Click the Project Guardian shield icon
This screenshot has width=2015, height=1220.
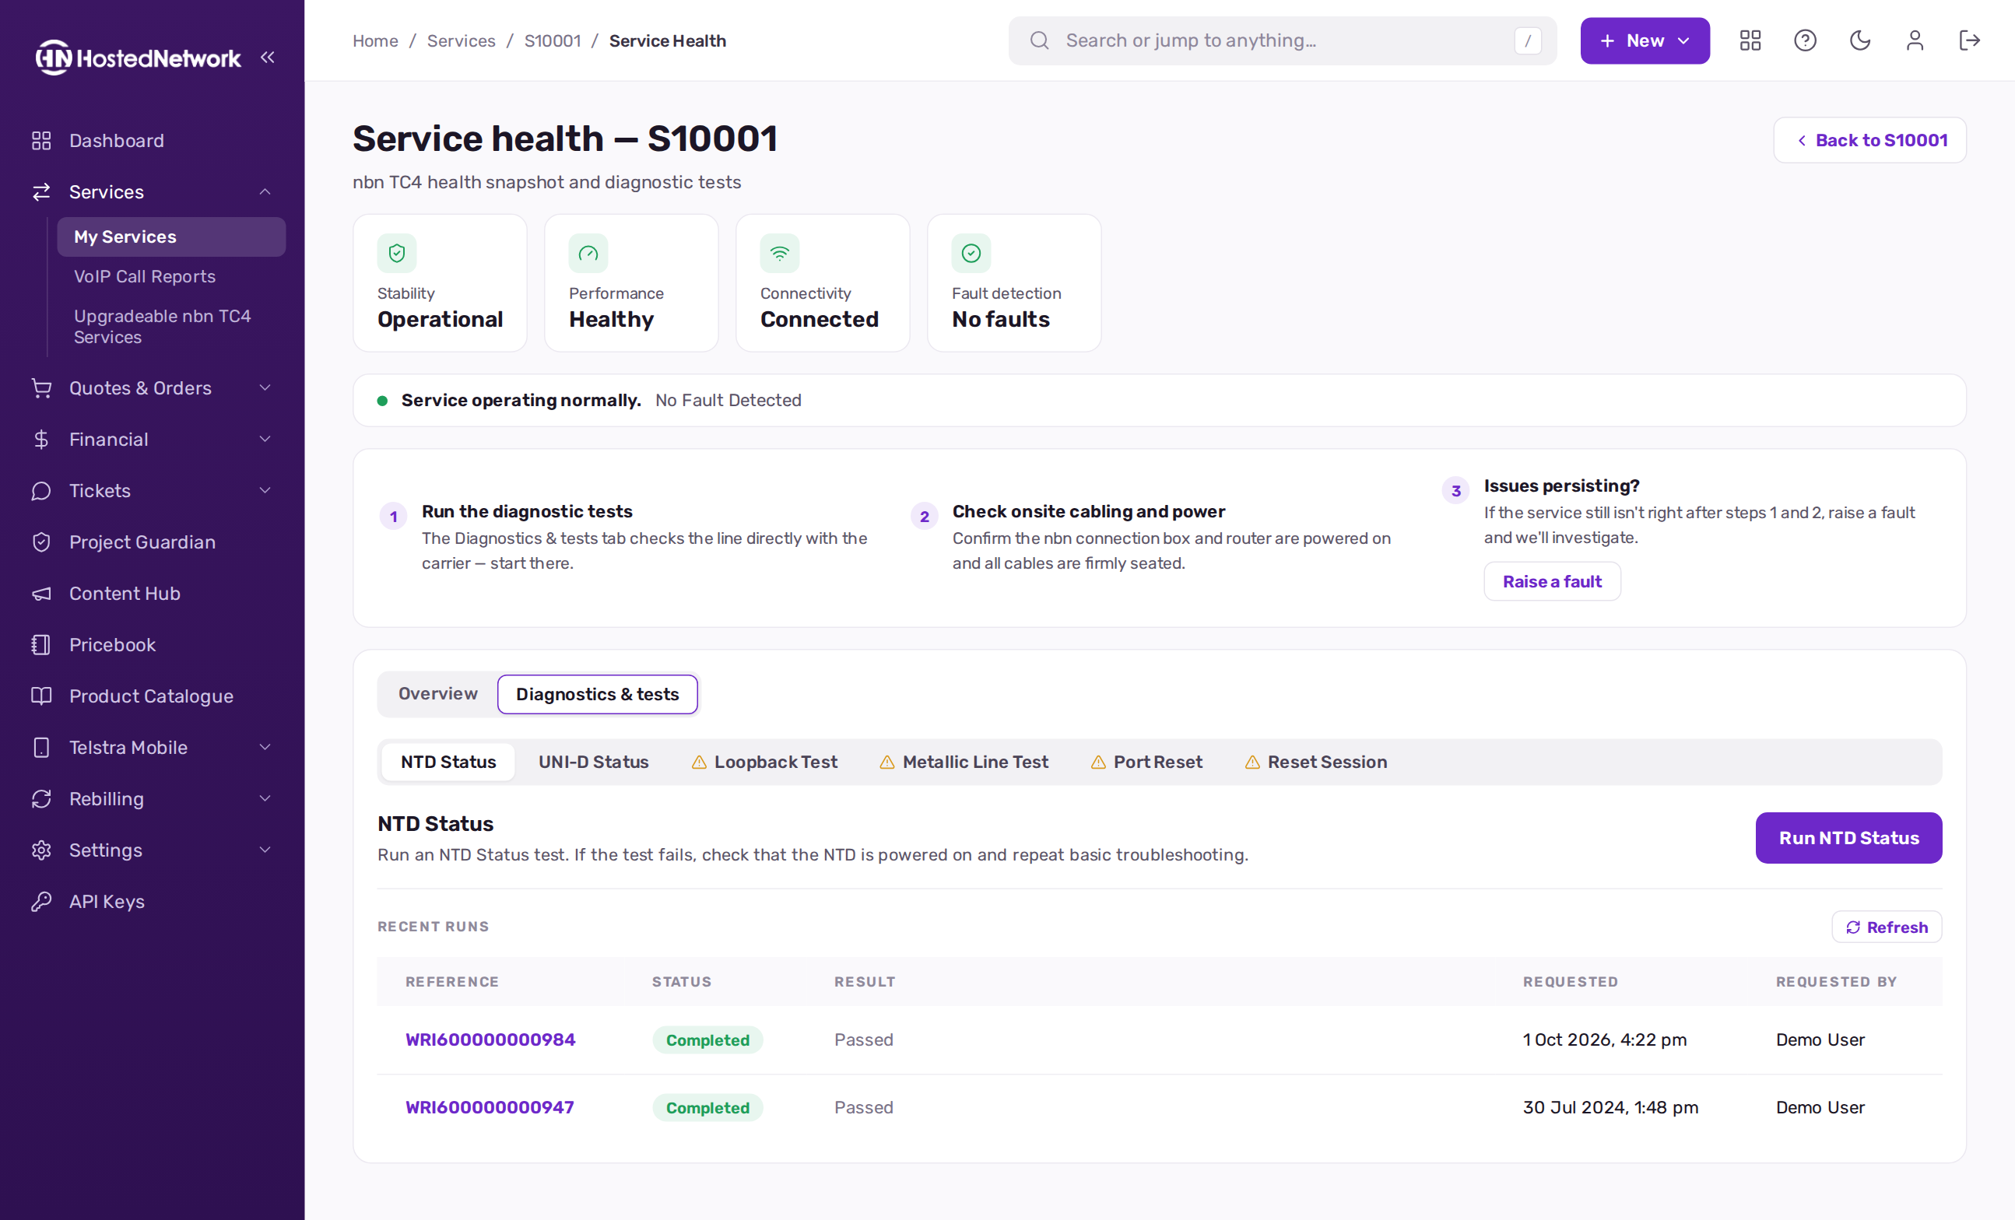[41, 542]
